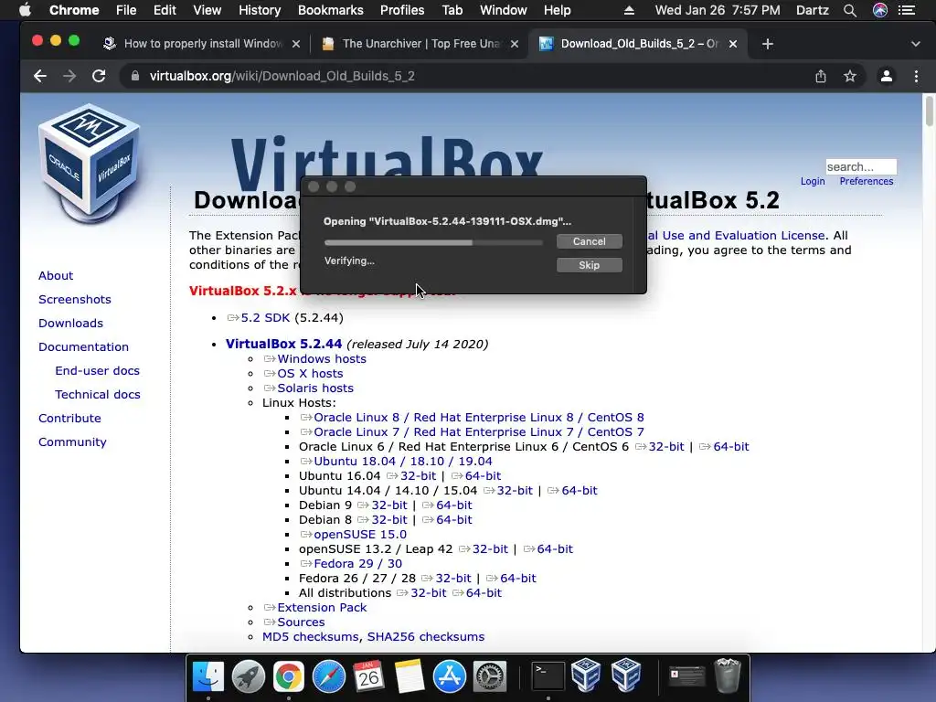Close the How to properly install Windows tab

296,44
